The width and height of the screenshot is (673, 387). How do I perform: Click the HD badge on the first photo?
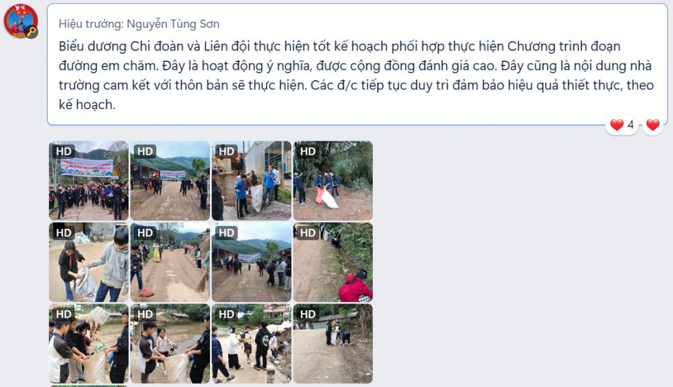63,151
